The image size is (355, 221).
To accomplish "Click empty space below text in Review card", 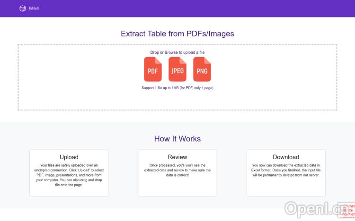I will click(177, 187).
